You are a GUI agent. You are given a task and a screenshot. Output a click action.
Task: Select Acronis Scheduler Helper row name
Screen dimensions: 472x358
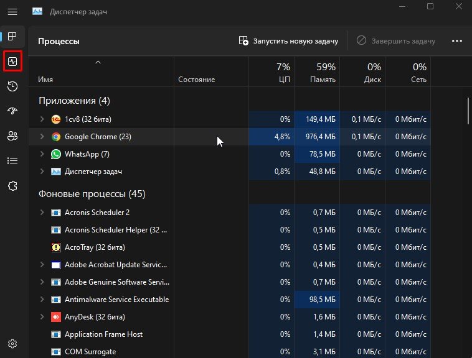pos(116,230)
